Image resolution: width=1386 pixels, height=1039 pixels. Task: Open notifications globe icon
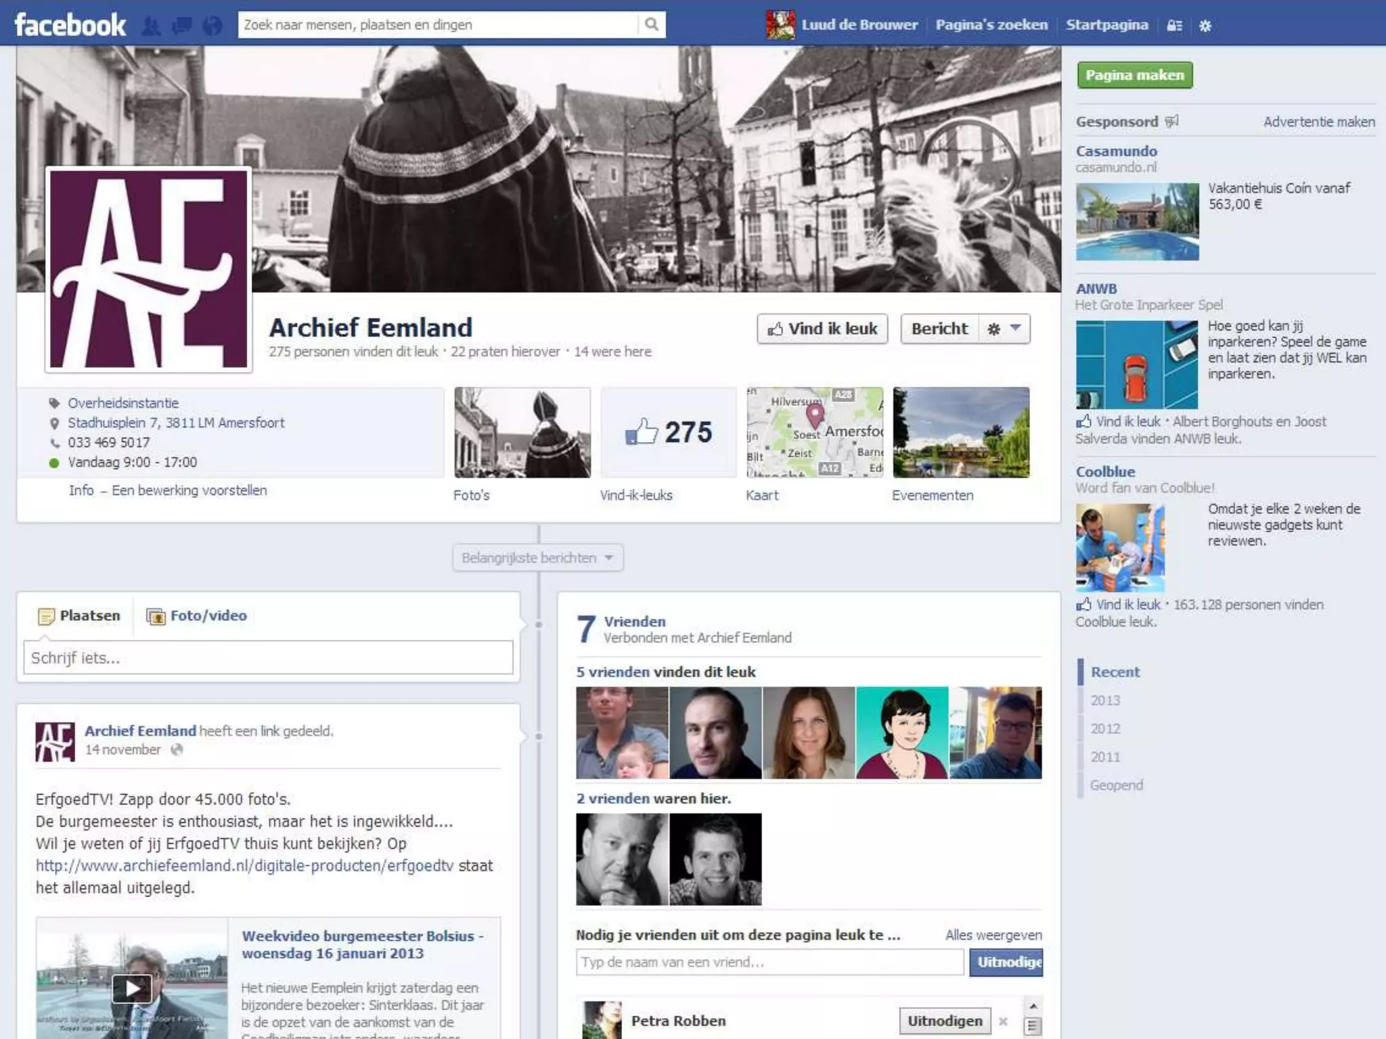click(213, 26)
